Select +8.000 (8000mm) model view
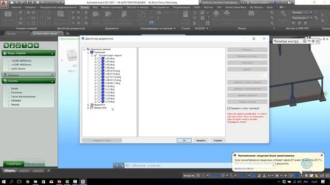The image size is (330, 185). pyautogui.click(x=21, y=61)
